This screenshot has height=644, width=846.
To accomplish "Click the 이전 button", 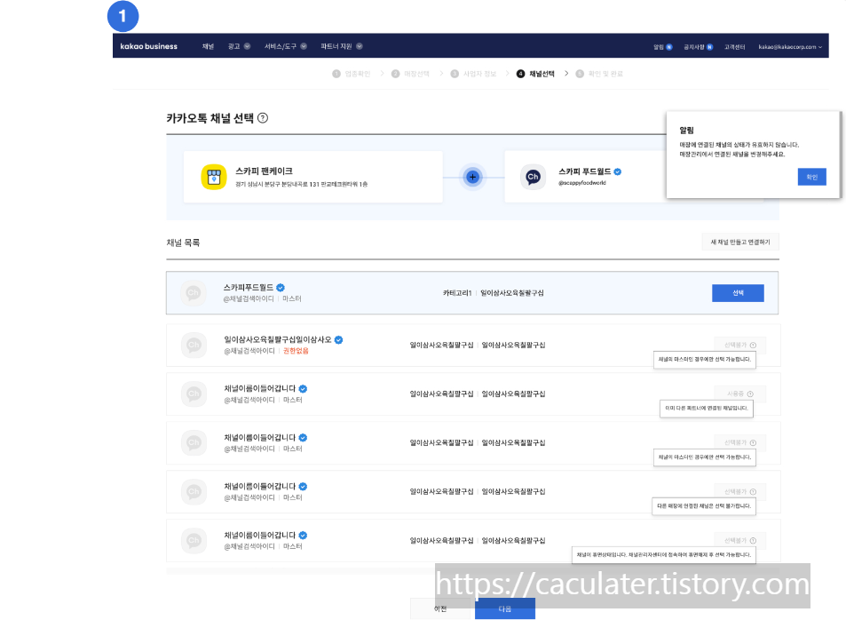I will pyautogui.click(x=441, y=608).
